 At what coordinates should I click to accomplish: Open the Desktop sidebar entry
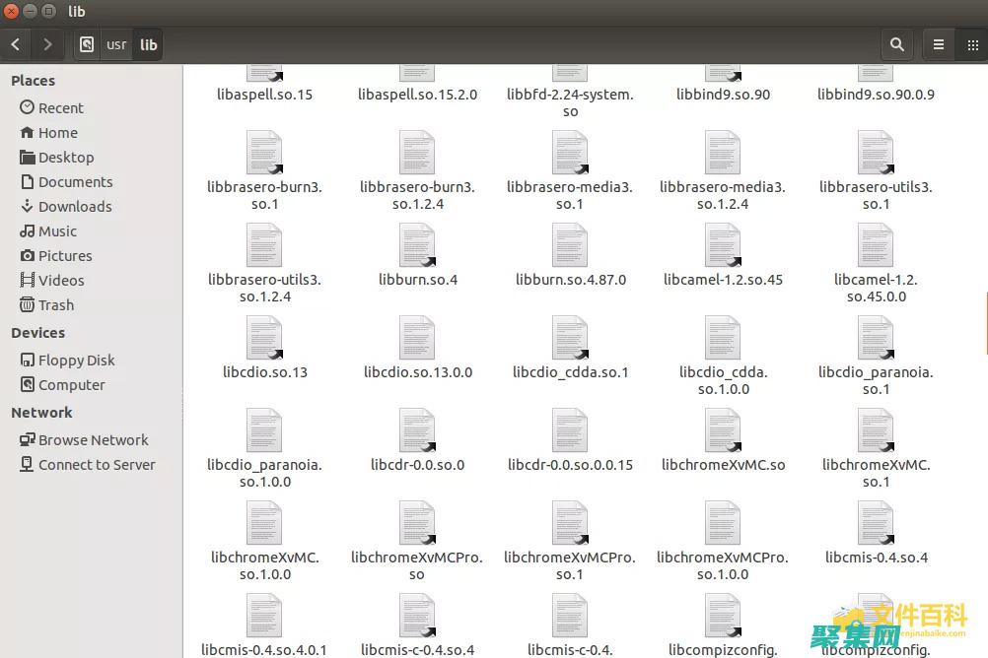(65, 158)
